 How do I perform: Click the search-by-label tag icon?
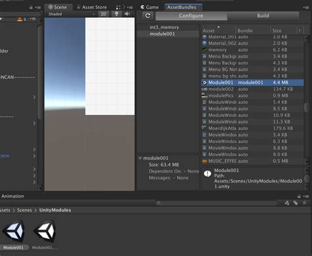[296, 203]
